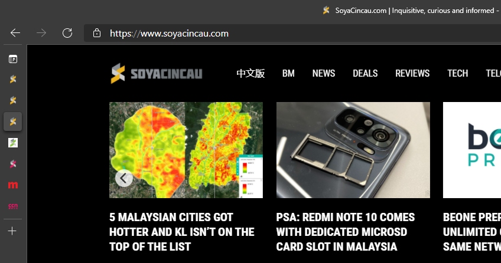
Task: Open the Redmi Note 10 article headline
Action: (346, 232)
